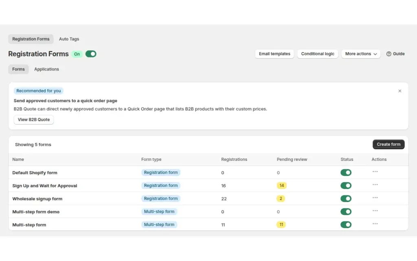
Task: Click the pending review badge showing 2
Action: click(281, 199)
